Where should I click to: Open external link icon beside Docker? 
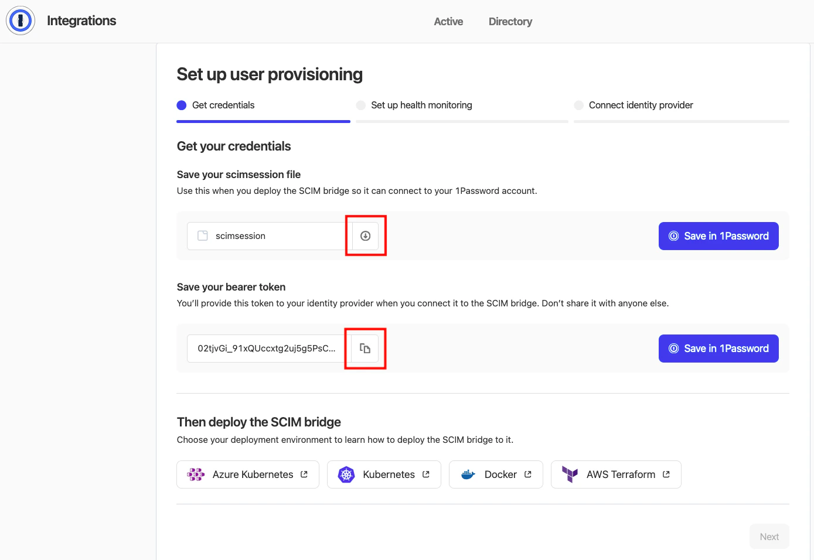[x=528, y=474]
